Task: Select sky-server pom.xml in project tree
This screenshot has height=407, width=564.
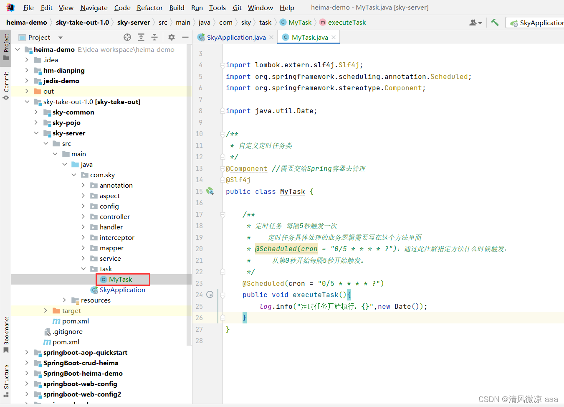Action: [75, 321]
